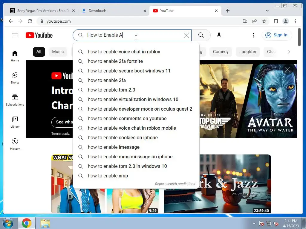Open the Chrome three-dot menu
Viewport: 306px width, 229px height.
coord(295,21)
